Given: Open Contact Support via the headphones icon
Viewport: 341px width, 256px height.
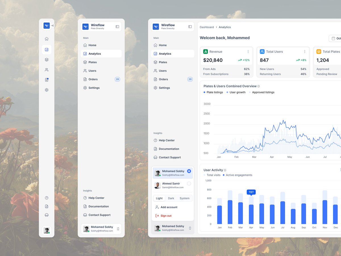Looking at the screenshot, I should click(x=47, y=215).
